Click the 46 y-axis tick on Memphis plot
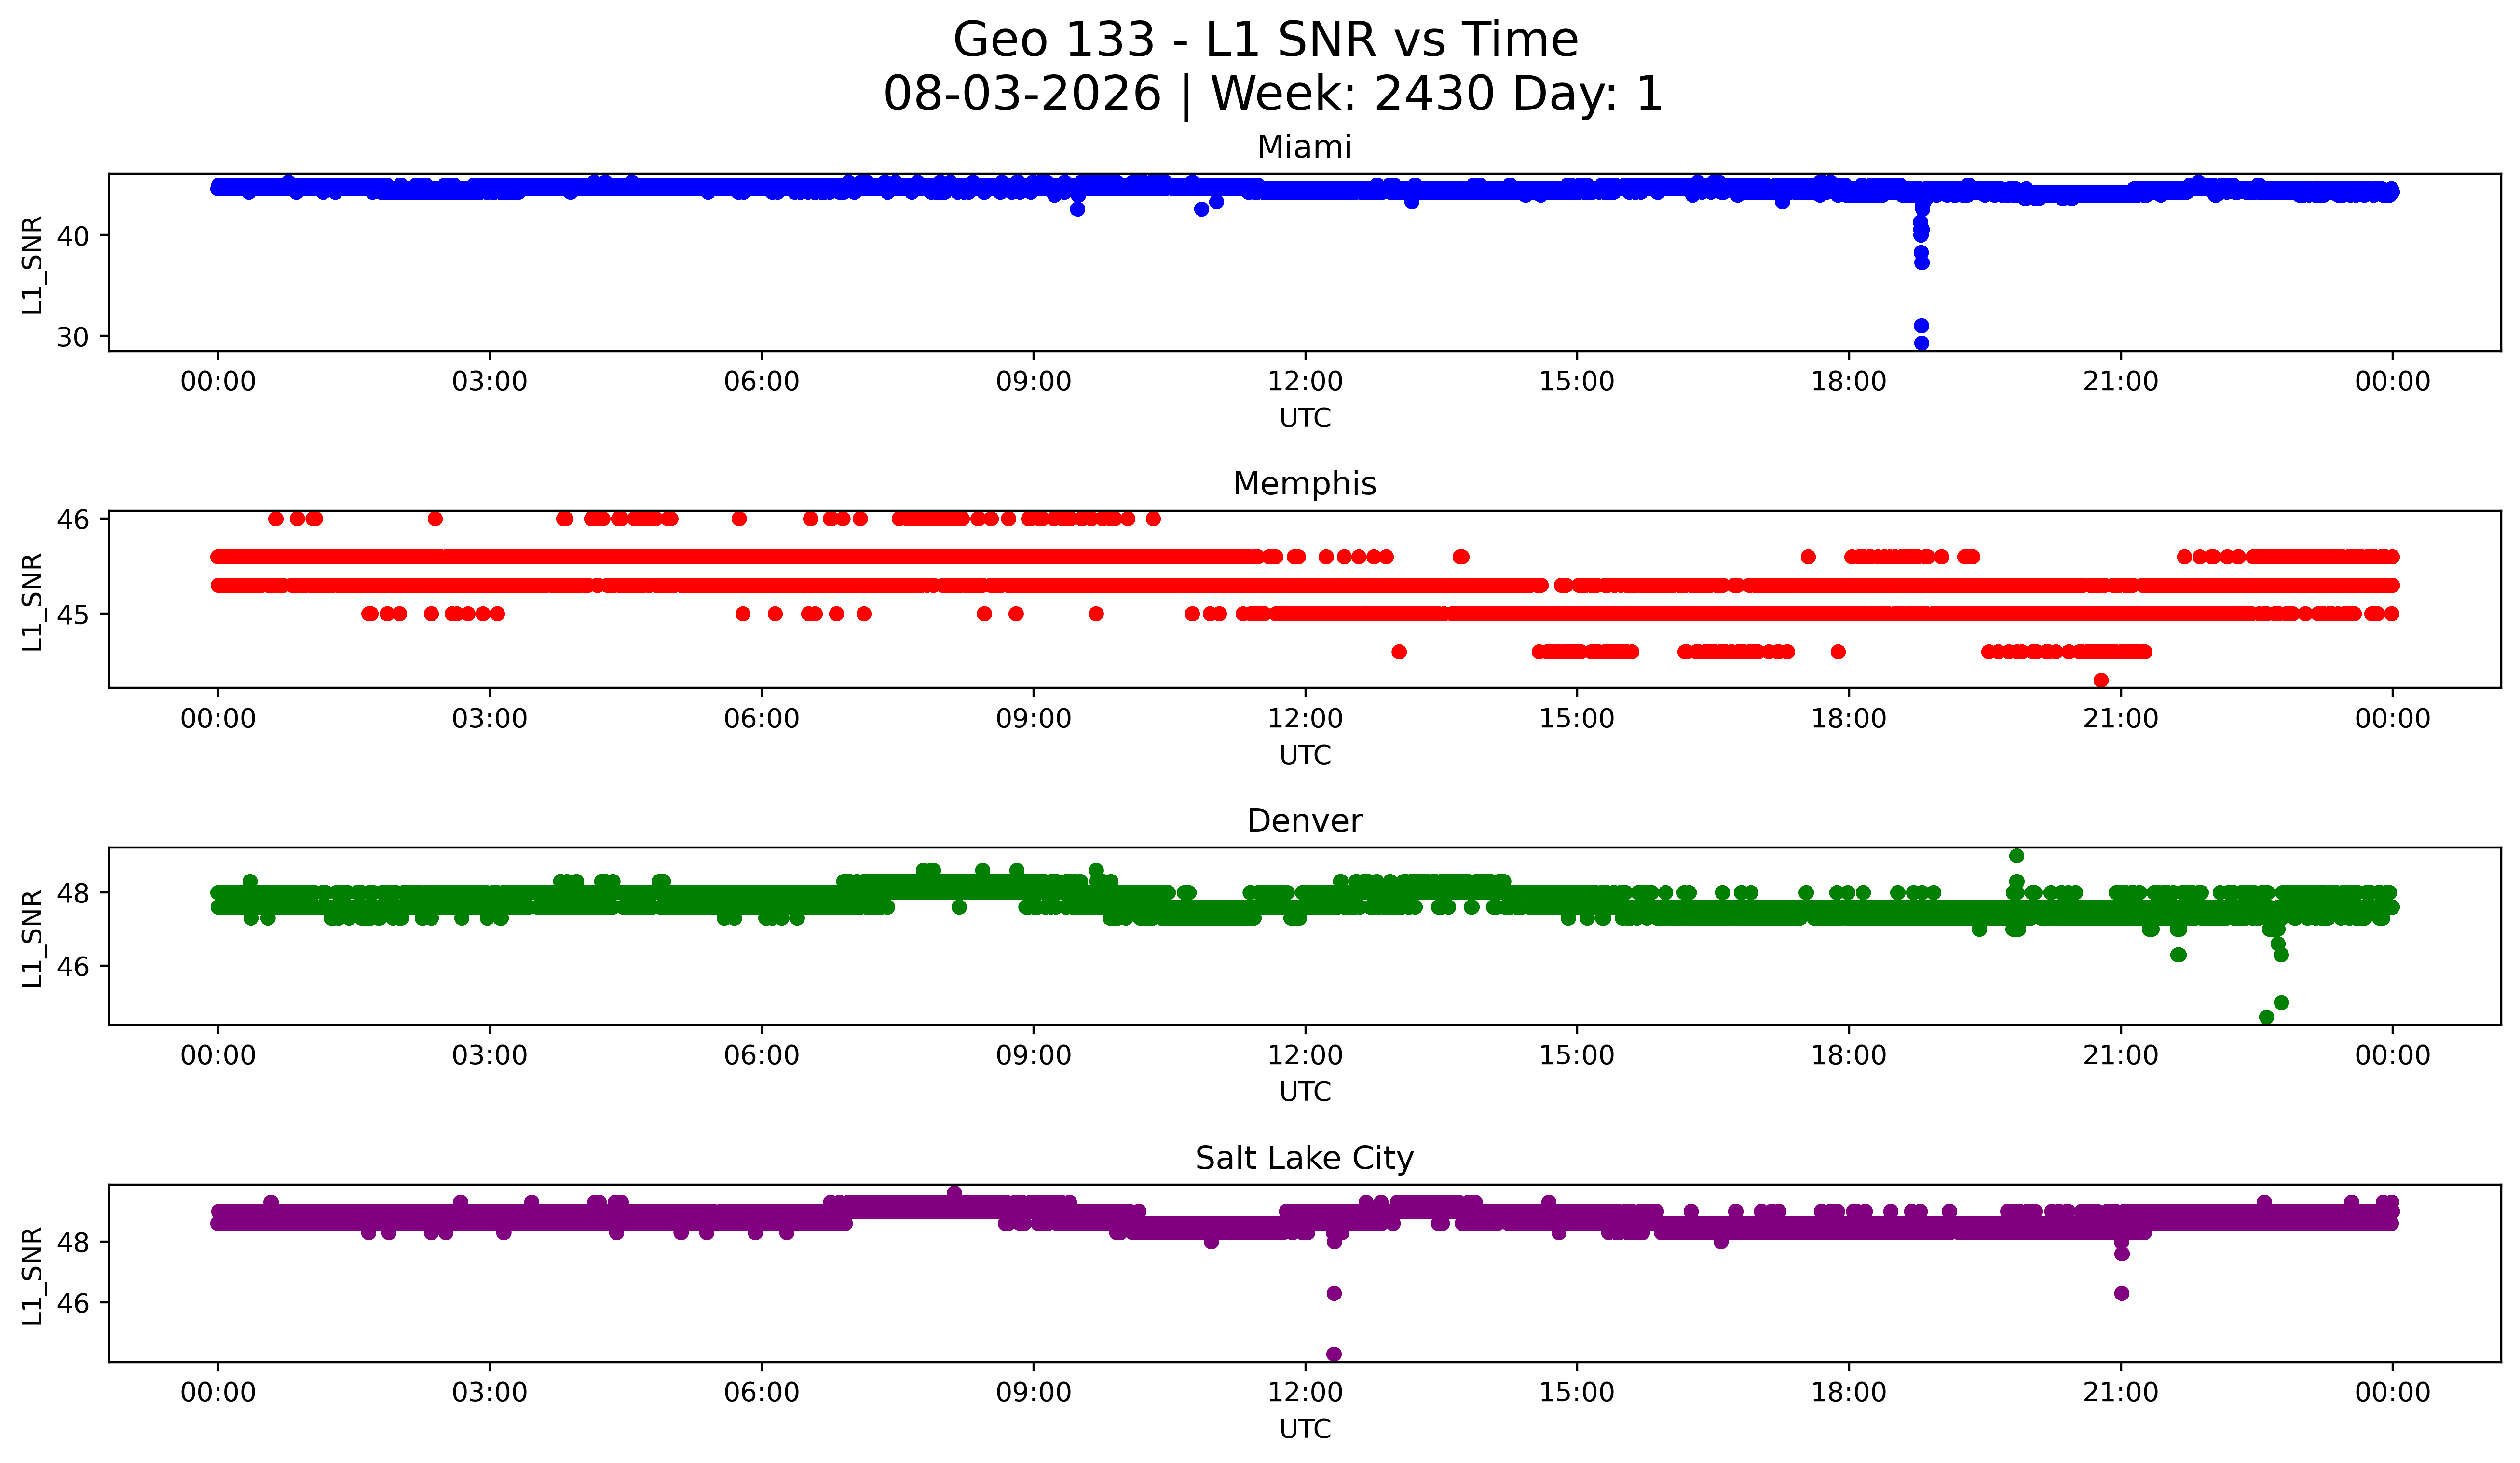Viewport: 2520px width, 1463px height. click(x=73, y=519)
